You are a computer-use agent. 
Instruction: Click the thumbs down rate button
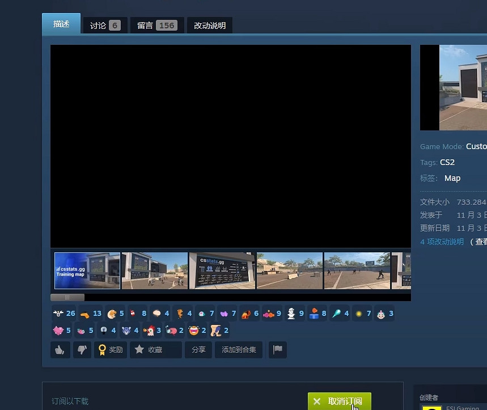[x=82, y=350]
